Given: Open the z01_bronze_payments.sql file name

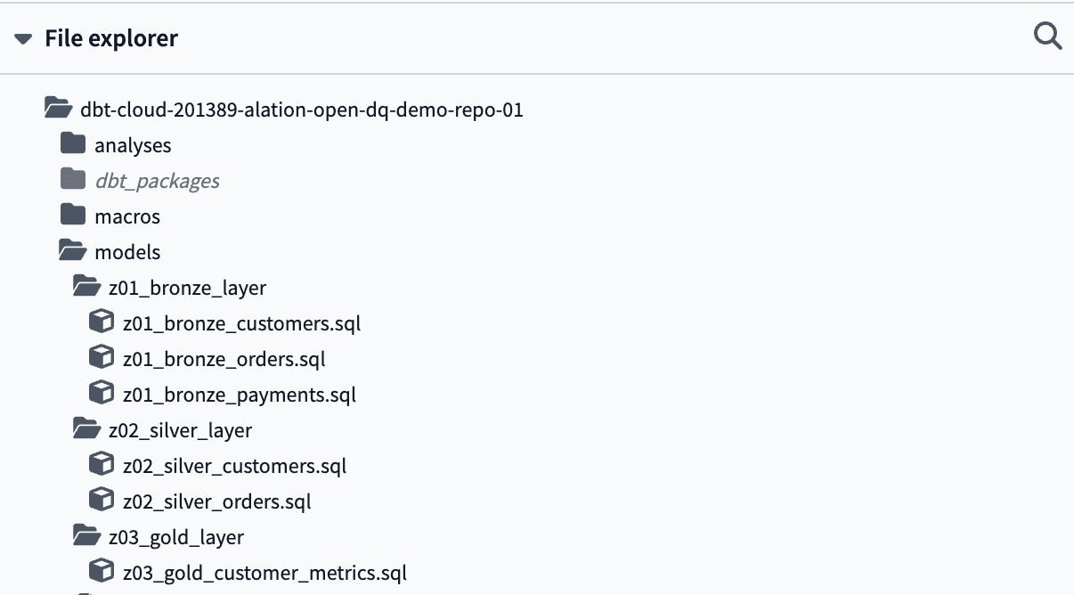Looking at the screenshot, I should [x=239, y=395].
